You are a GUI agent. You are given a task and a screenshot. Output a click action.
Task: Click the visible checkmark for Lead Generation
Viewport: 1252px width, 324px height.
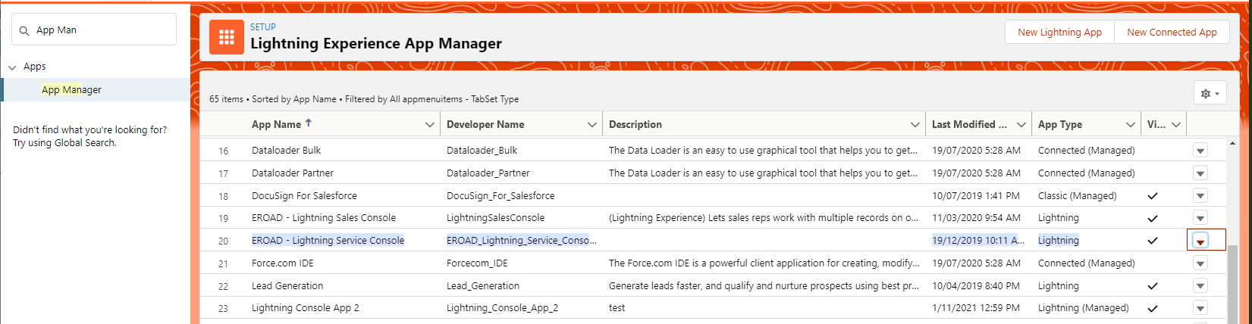pyautogui.click(x=1153, y=286)
